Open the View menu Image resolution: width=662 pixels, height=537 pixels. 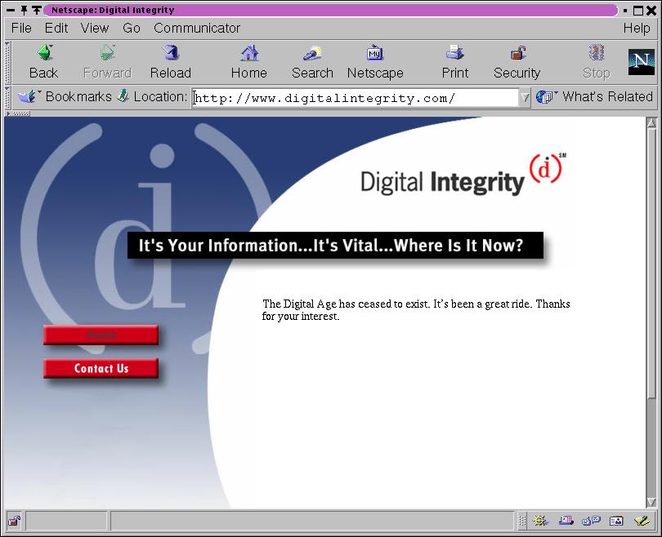(95, 28)
